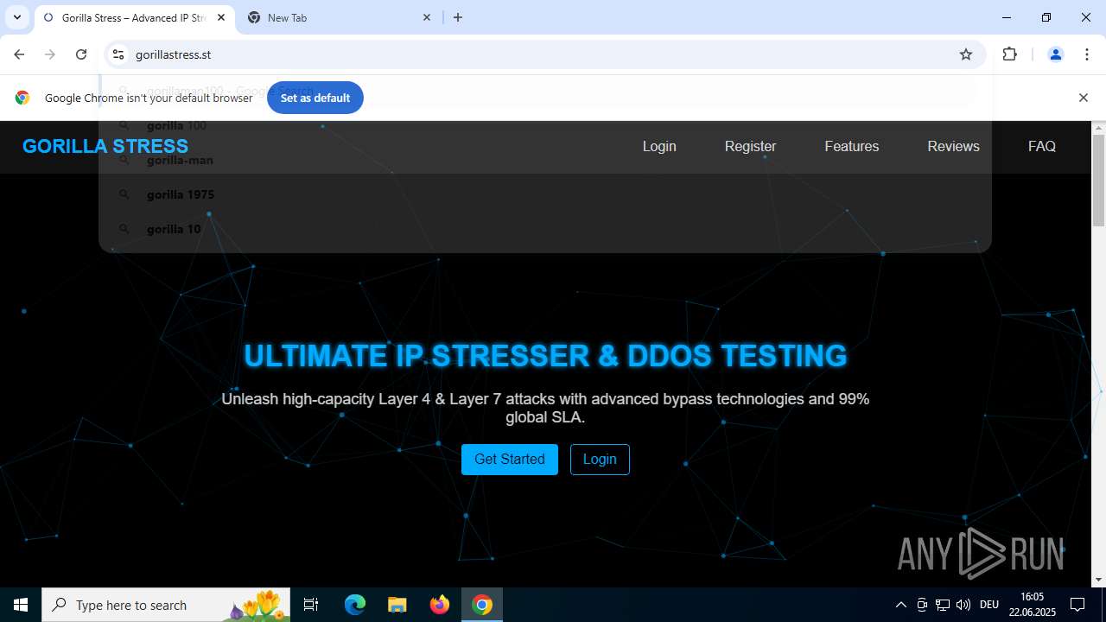Viewport: 1106px width, 622px height.
Task: Switch to the Gorilla Stress tab
Action: pyautogui.click(x=134, y=17)
